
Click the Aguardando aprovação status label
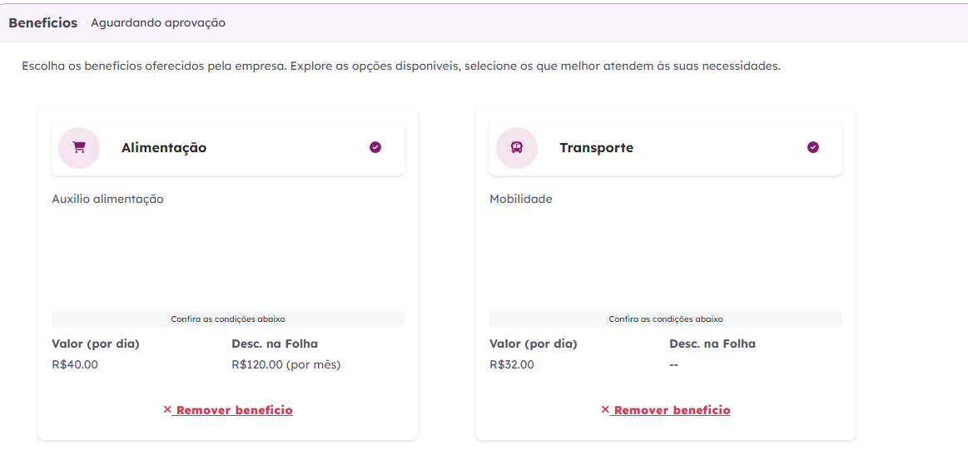158,23
